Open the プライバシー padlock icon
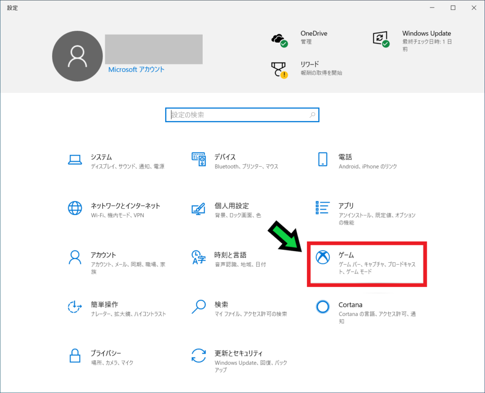This screenshot has height=393, width=485. click(75, 356)
